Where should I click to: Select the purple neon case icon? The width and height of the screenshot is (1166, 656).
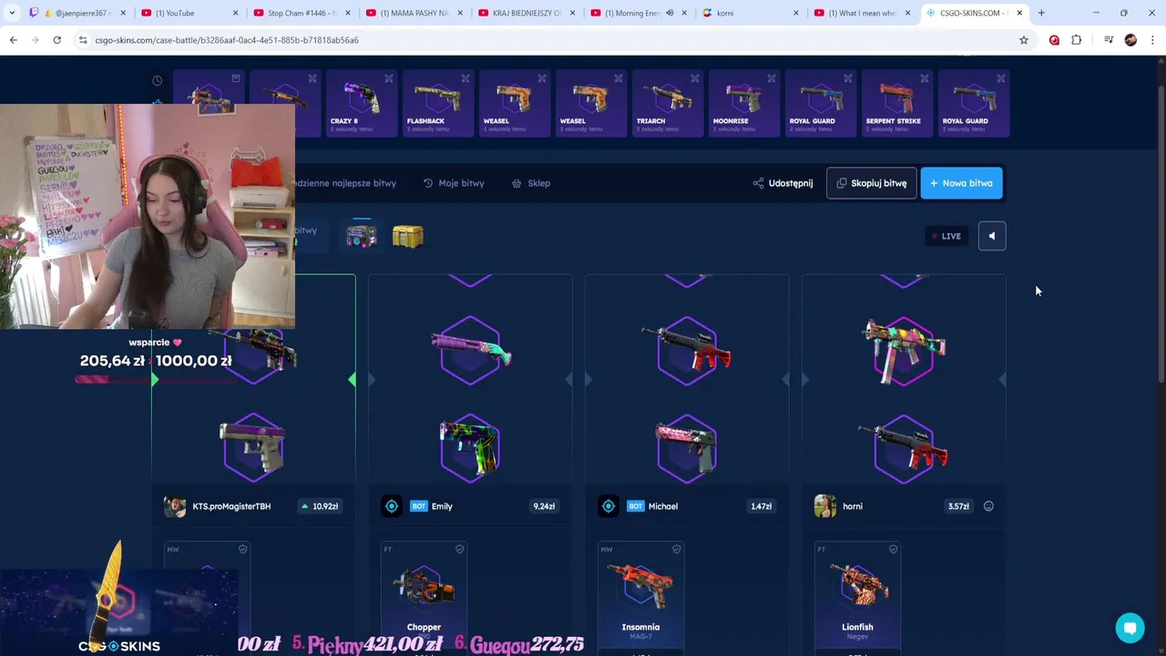pyautogui.click(x=362, y=236)
